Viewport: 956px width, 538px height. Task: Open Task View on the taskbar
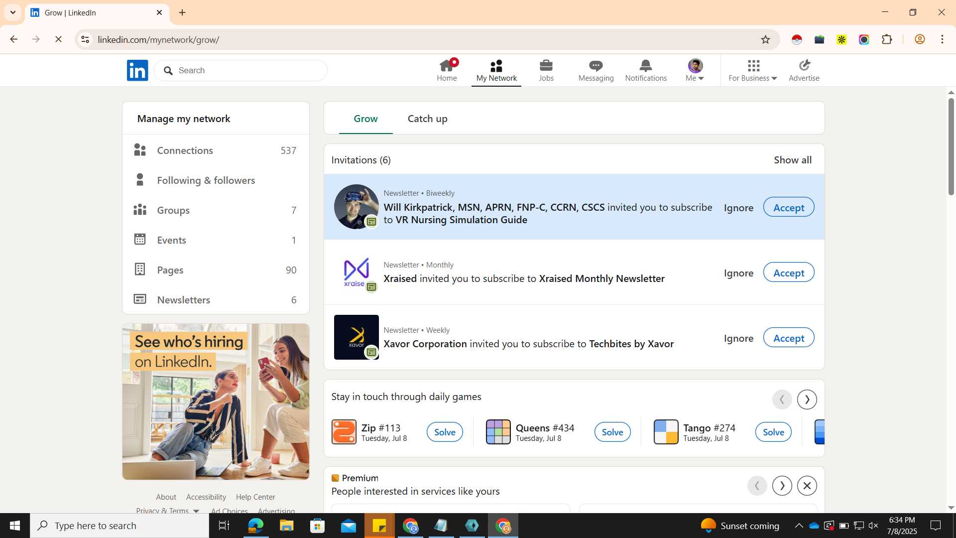click(x=224, y=526)
